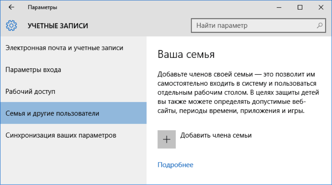Select Семья и другие пользователи item
332x185 pixels.
pyautogui.click(x=52, y=113)
